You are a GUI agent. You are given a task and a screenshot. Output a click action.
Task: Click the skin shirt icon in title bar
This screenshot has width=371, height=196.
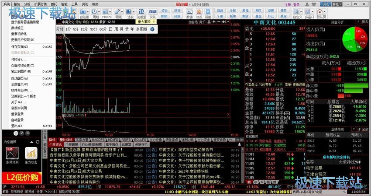[x=314, y=4]
